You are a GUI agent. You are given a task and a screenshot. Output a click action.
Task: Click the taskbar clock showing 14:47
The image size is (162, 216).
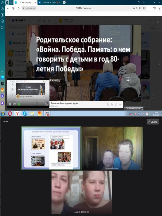[x=156, y=114]
